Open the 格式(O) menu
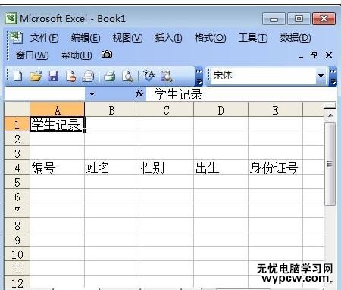Viewport: 341px width, 290px height. (x=210, y=38)
